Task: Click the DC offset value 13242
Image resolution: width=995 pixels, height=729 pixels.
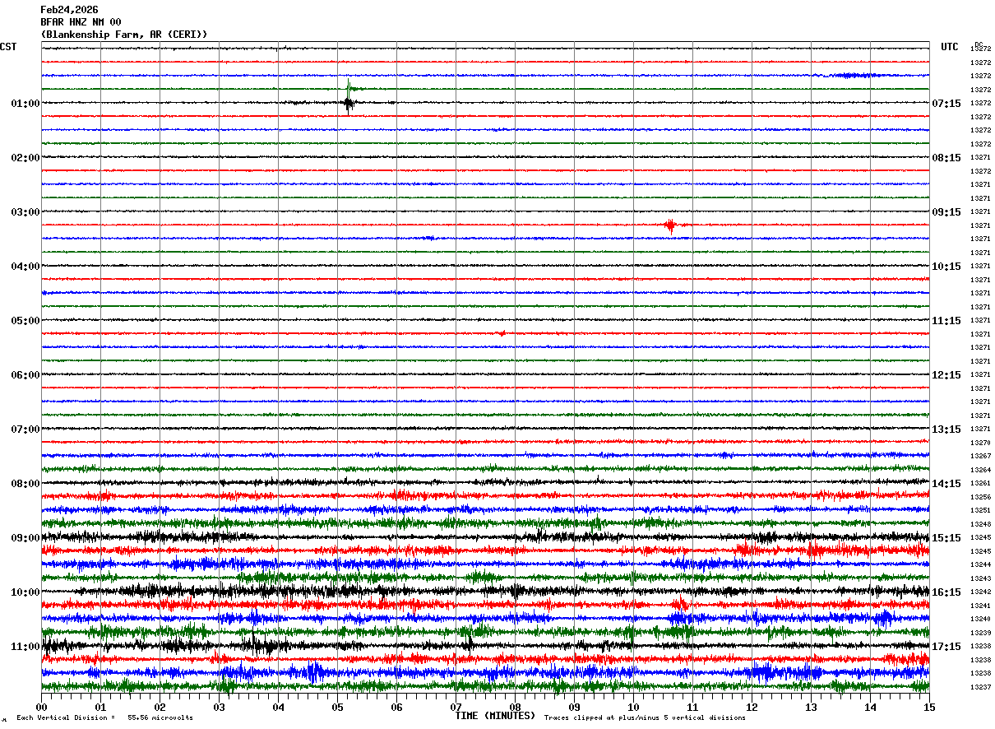Action: [980, 592]
